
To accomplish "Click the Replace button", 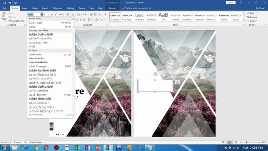I will 252,17.
